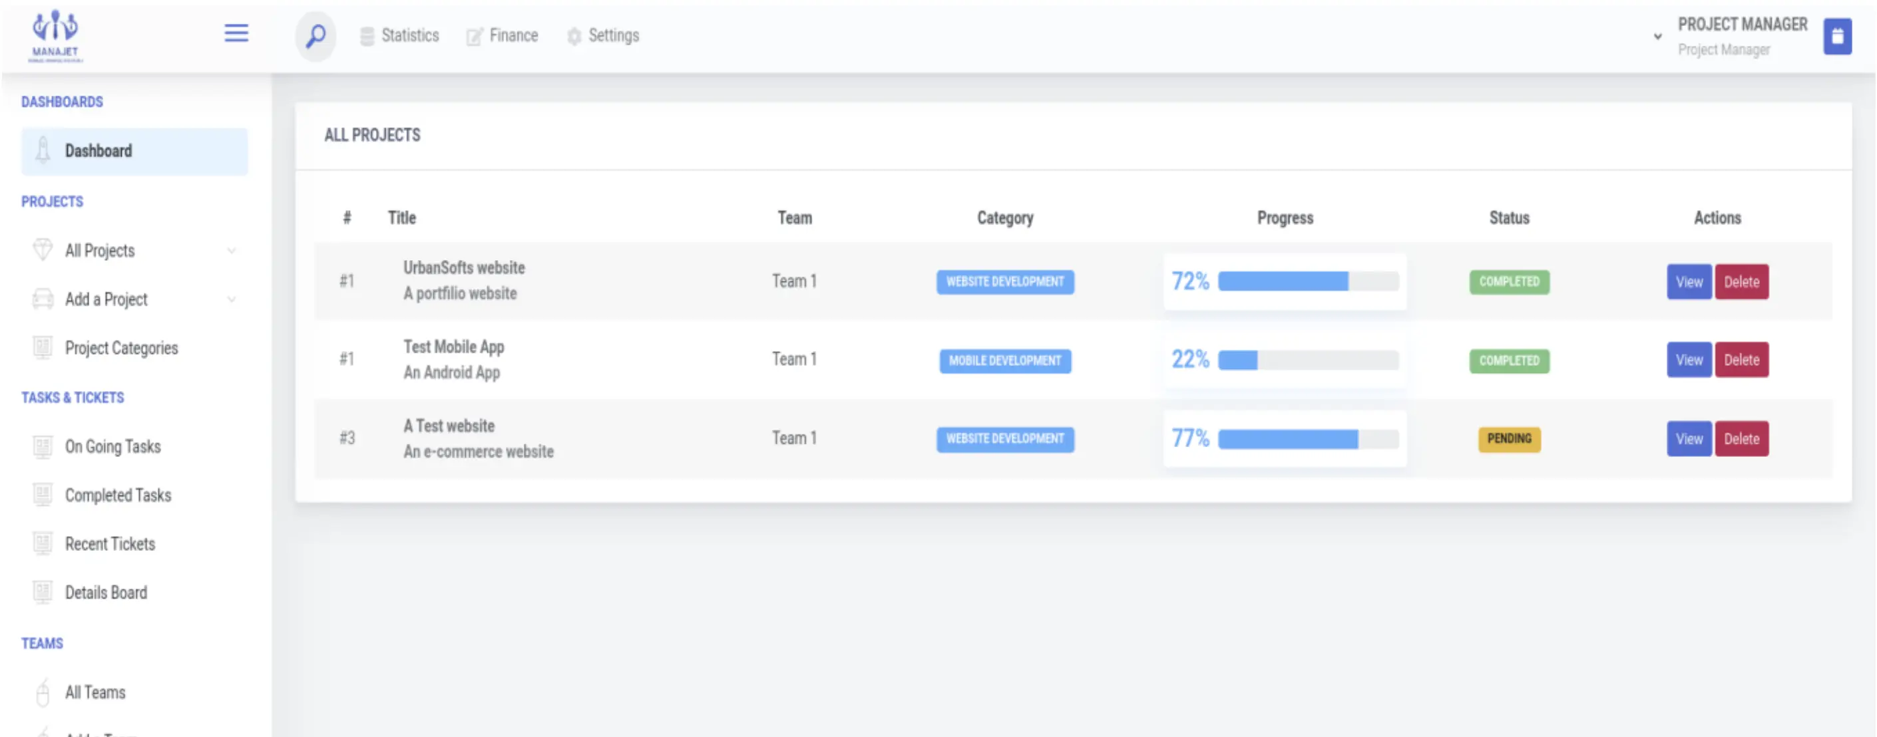
Task: Click the 77% progress bar
Action: 1308,439
